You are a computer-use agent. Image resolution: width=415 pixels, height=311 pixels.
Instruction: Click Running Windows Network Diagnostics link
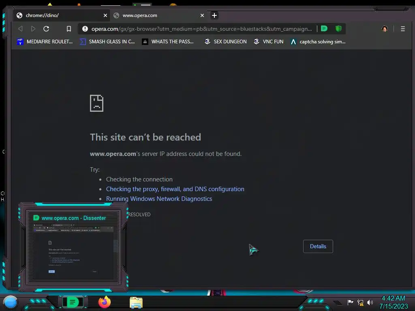point(159,199)
